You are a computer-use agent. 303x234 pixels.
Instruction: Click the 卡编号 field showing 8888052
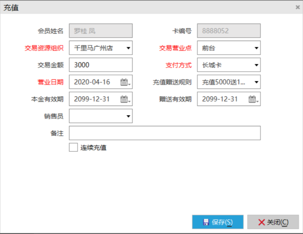pos(229,31)
